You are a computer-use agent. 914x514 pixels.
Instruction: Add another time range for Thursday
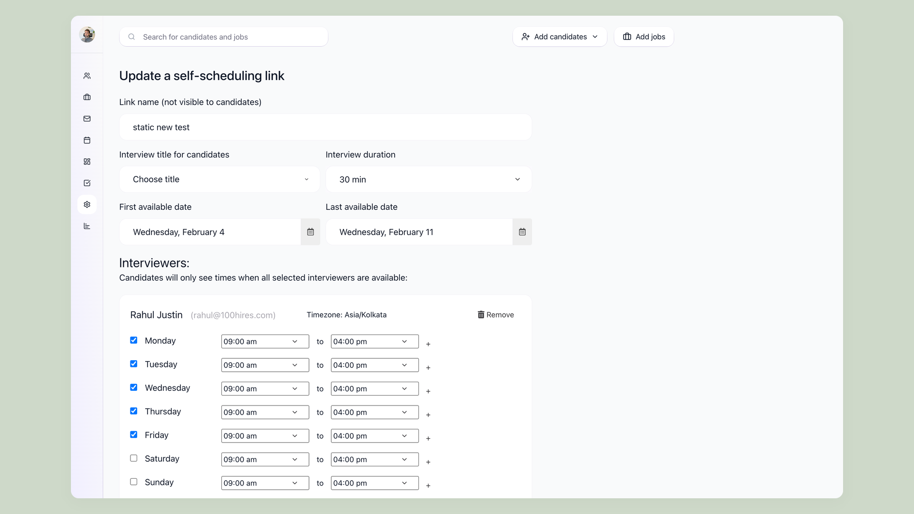tap(428, 415)
